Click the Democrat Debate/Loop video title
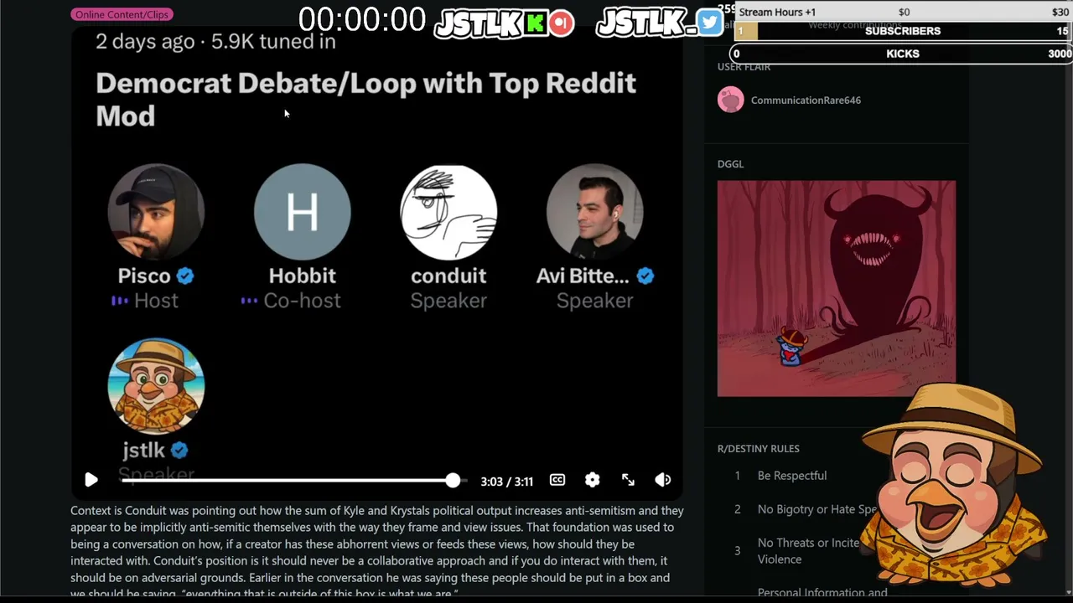The image size is (1073, 603). coord(366,100)
